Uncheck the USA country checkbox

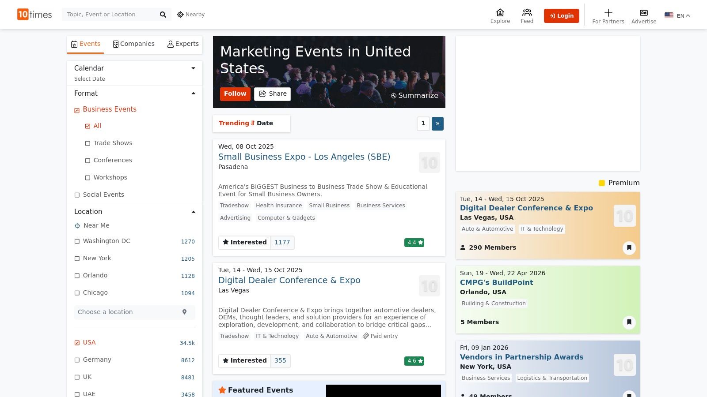click(x=77, y=343)
